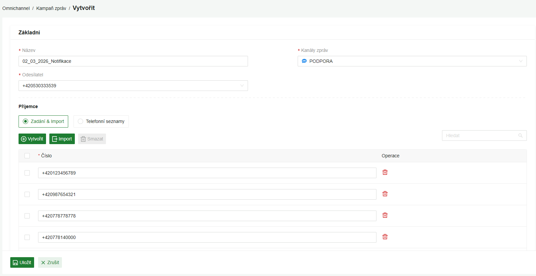Expand the Odesílatel sender dropdown
The height and width of the screenshot is (276, 536).
[133, 86]
